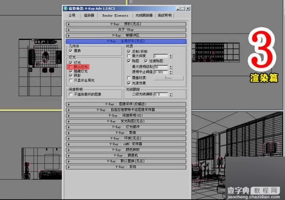Click the 二级光线偏移 field showing 0.0
This screenshot has height=200, width=285.
click(x=161, y=95)
